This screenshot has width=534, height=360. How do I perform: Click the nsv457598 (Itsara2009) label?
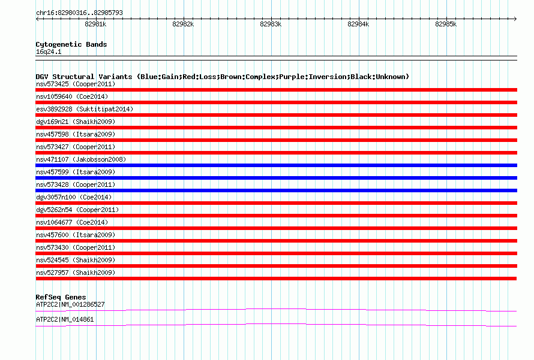76,134
